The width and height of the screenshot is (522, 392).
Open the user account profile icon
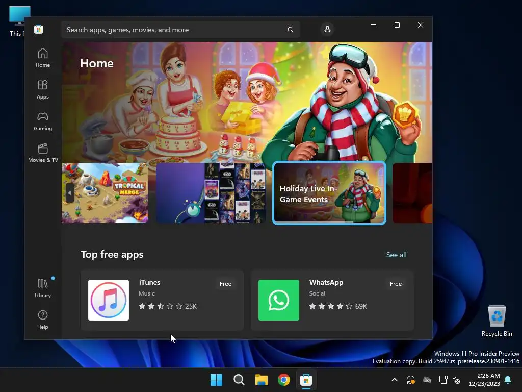click(327, 29)
